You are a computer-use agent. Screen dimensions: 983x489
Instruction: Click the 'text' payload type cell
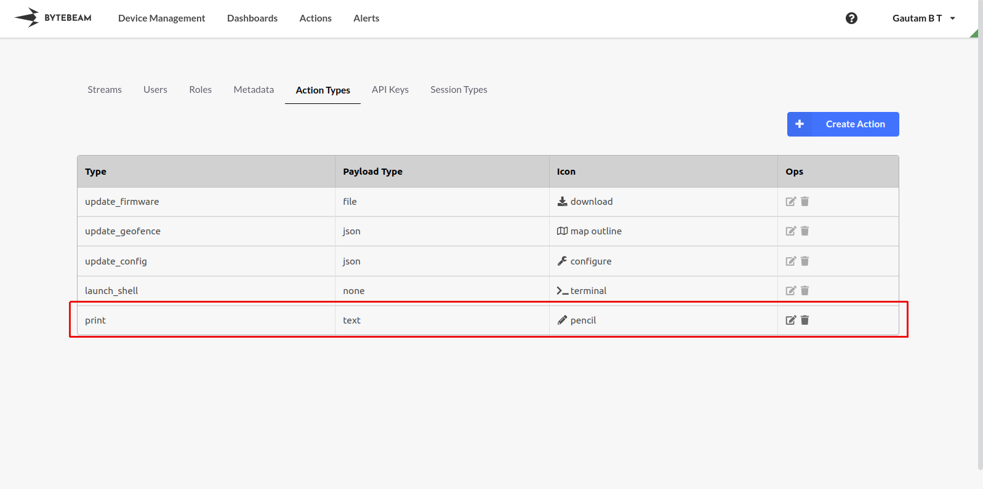click(x=442, y=320)
